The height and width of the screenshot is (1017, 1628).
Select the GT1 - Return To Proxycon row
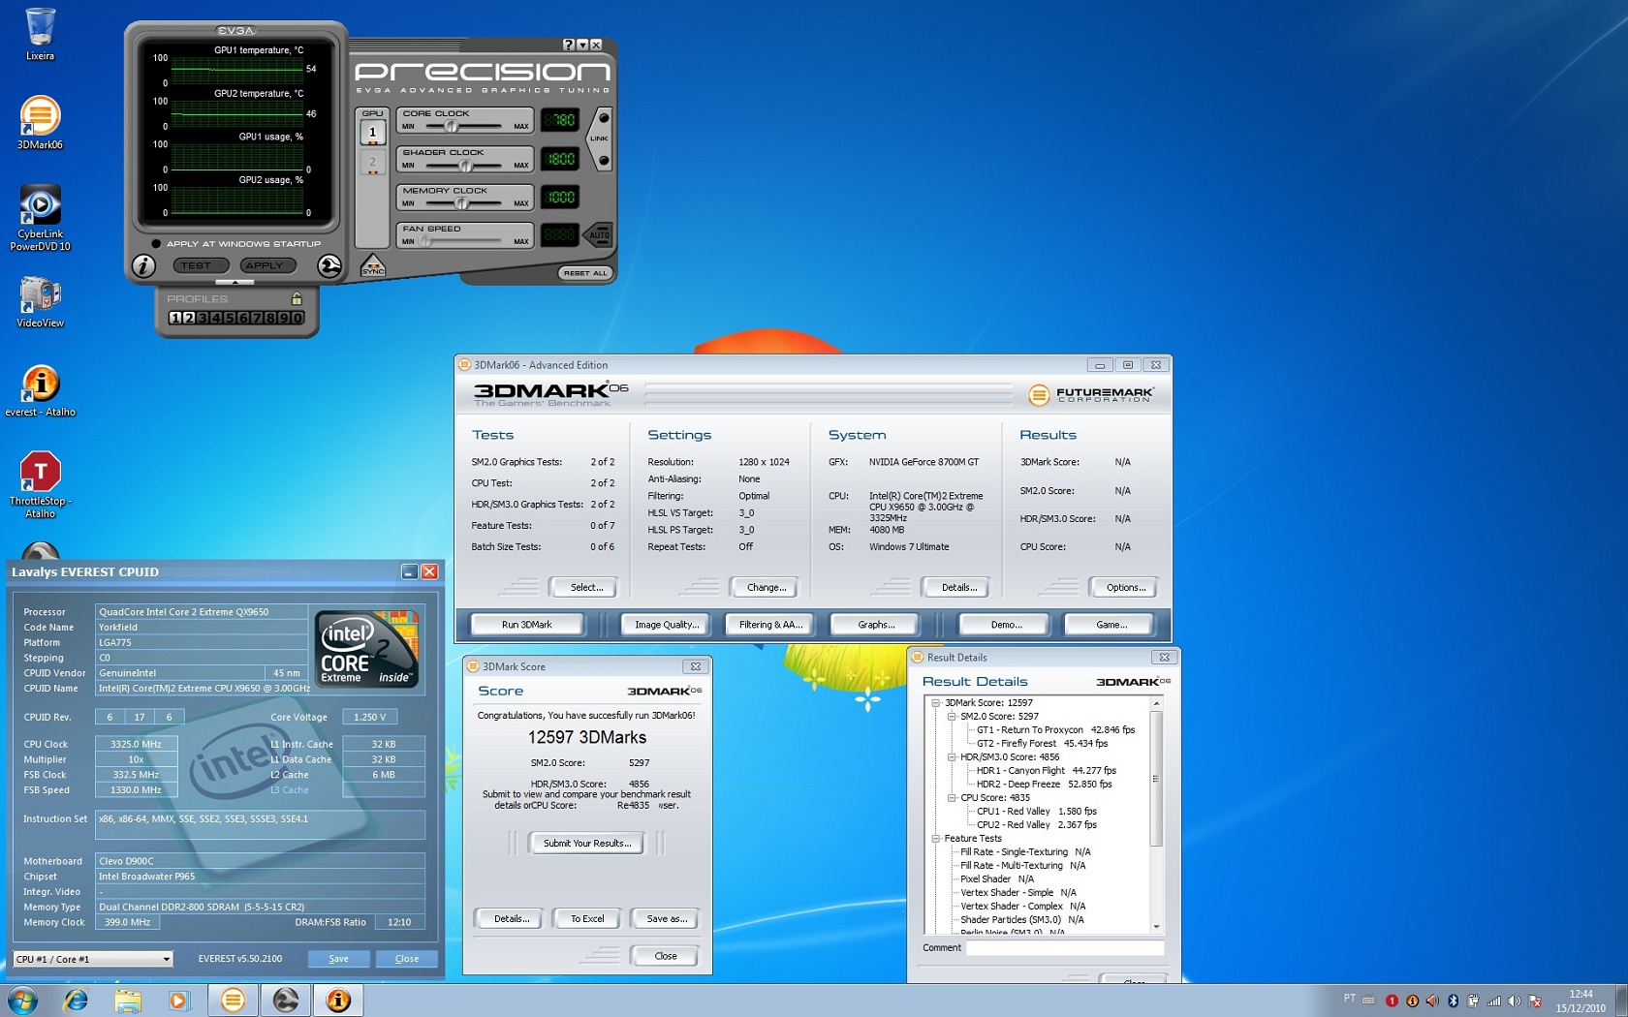pyautogui.click(x=1055, y=730)
